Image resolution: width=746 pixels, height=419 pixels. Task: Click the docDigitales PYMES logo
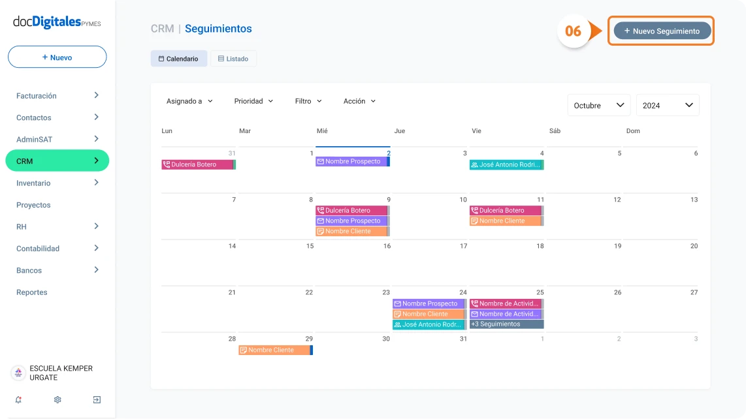click(57, 22)
